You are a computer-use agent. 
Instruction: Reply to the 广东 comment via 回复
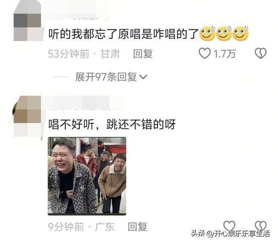[138, 227]
